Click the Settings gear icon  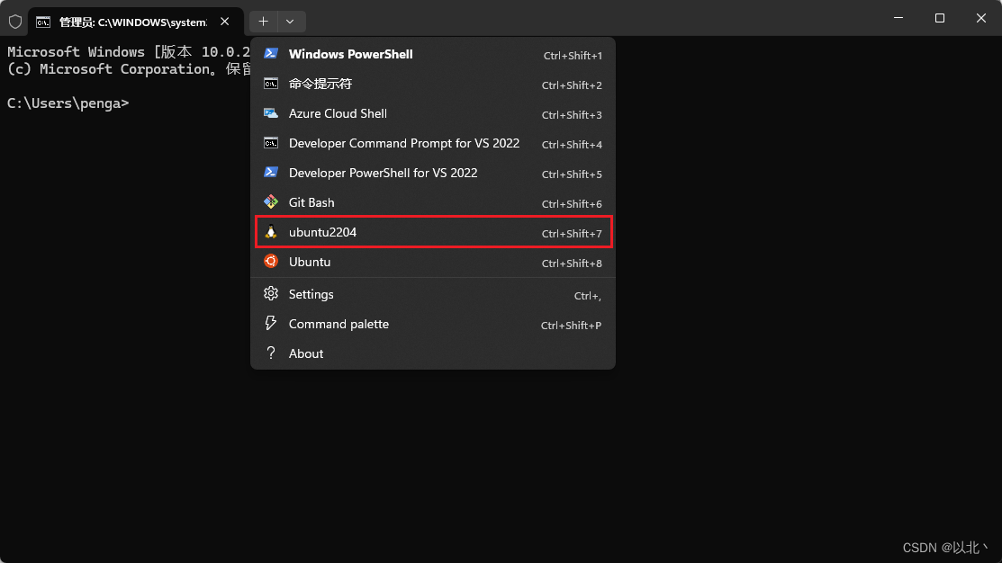click(x=271, y=293)
